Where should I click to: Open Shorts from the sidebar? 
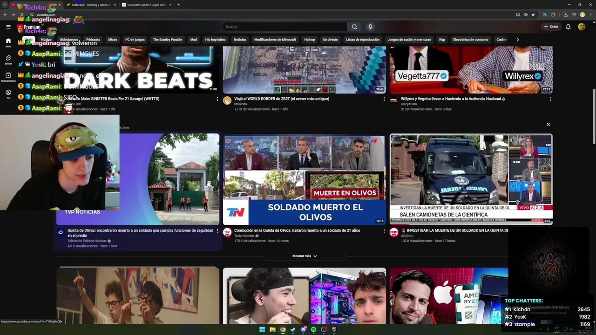[x=8, y=60]
